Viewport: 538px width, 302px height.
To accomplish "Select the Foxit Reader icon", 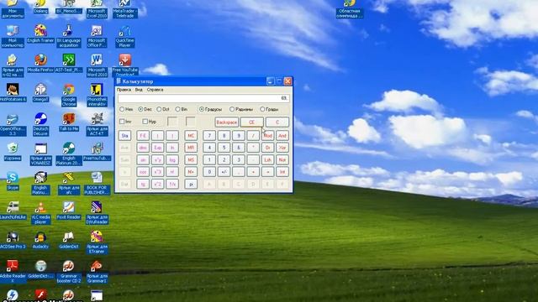I will pos(69,210).
